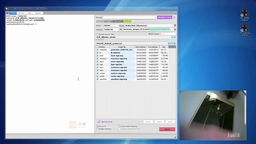Switch to the Service tab

point(21,13)
